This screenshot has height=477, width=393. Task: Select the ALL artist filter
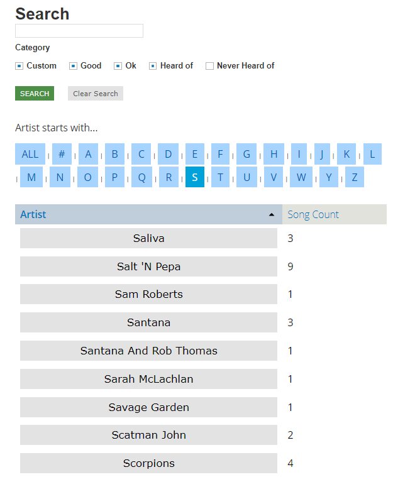pyautogui.click(x=30, y=154)
